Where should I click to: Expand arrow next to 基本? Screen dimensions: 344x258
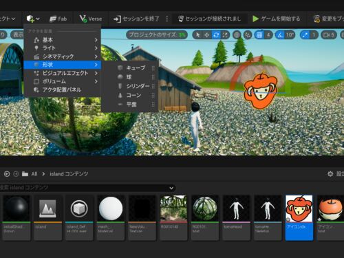click(96, 40)
